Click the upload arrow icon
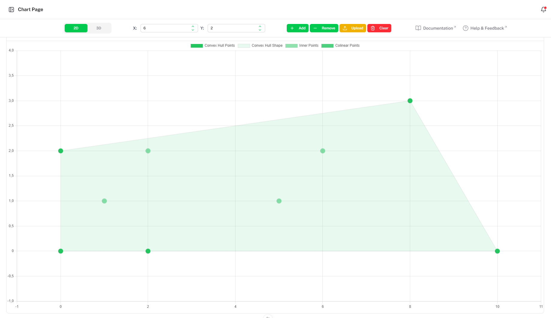551x318 pixels. (345, 28)
